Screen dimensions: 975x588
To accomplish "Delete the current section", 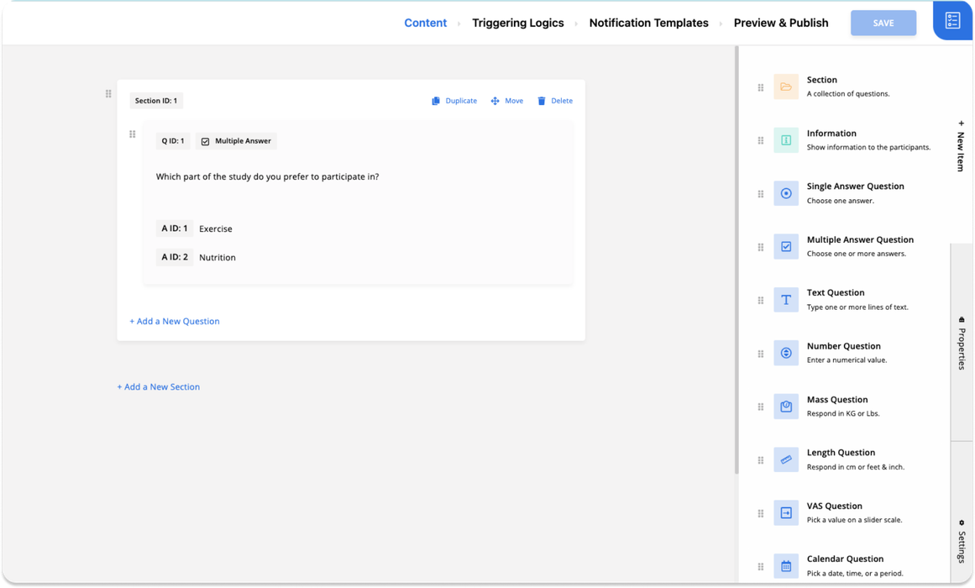I will coord(555,101).
